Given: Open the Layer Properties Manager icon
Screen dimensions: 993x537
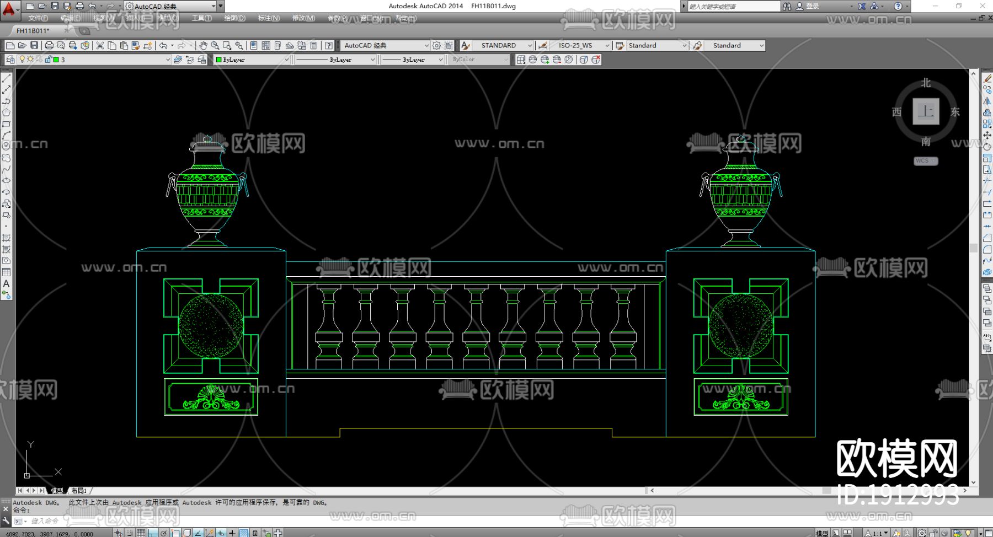Looking at the screenshot, I should pyautogui.click(x=10, y=60).
